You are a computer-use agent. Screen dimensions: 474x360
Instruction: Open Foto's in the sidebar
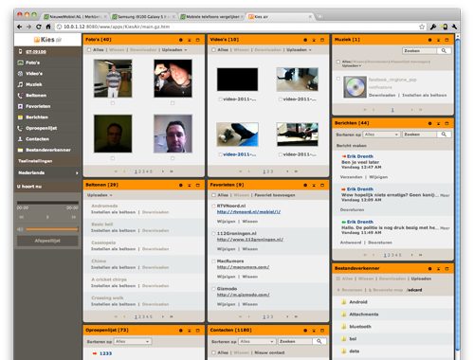(x=33, y=63)
